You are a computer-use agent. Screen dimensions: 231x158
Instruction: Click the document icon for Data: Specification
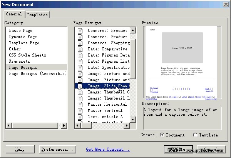pyautogui.click(x=80, y=67)
